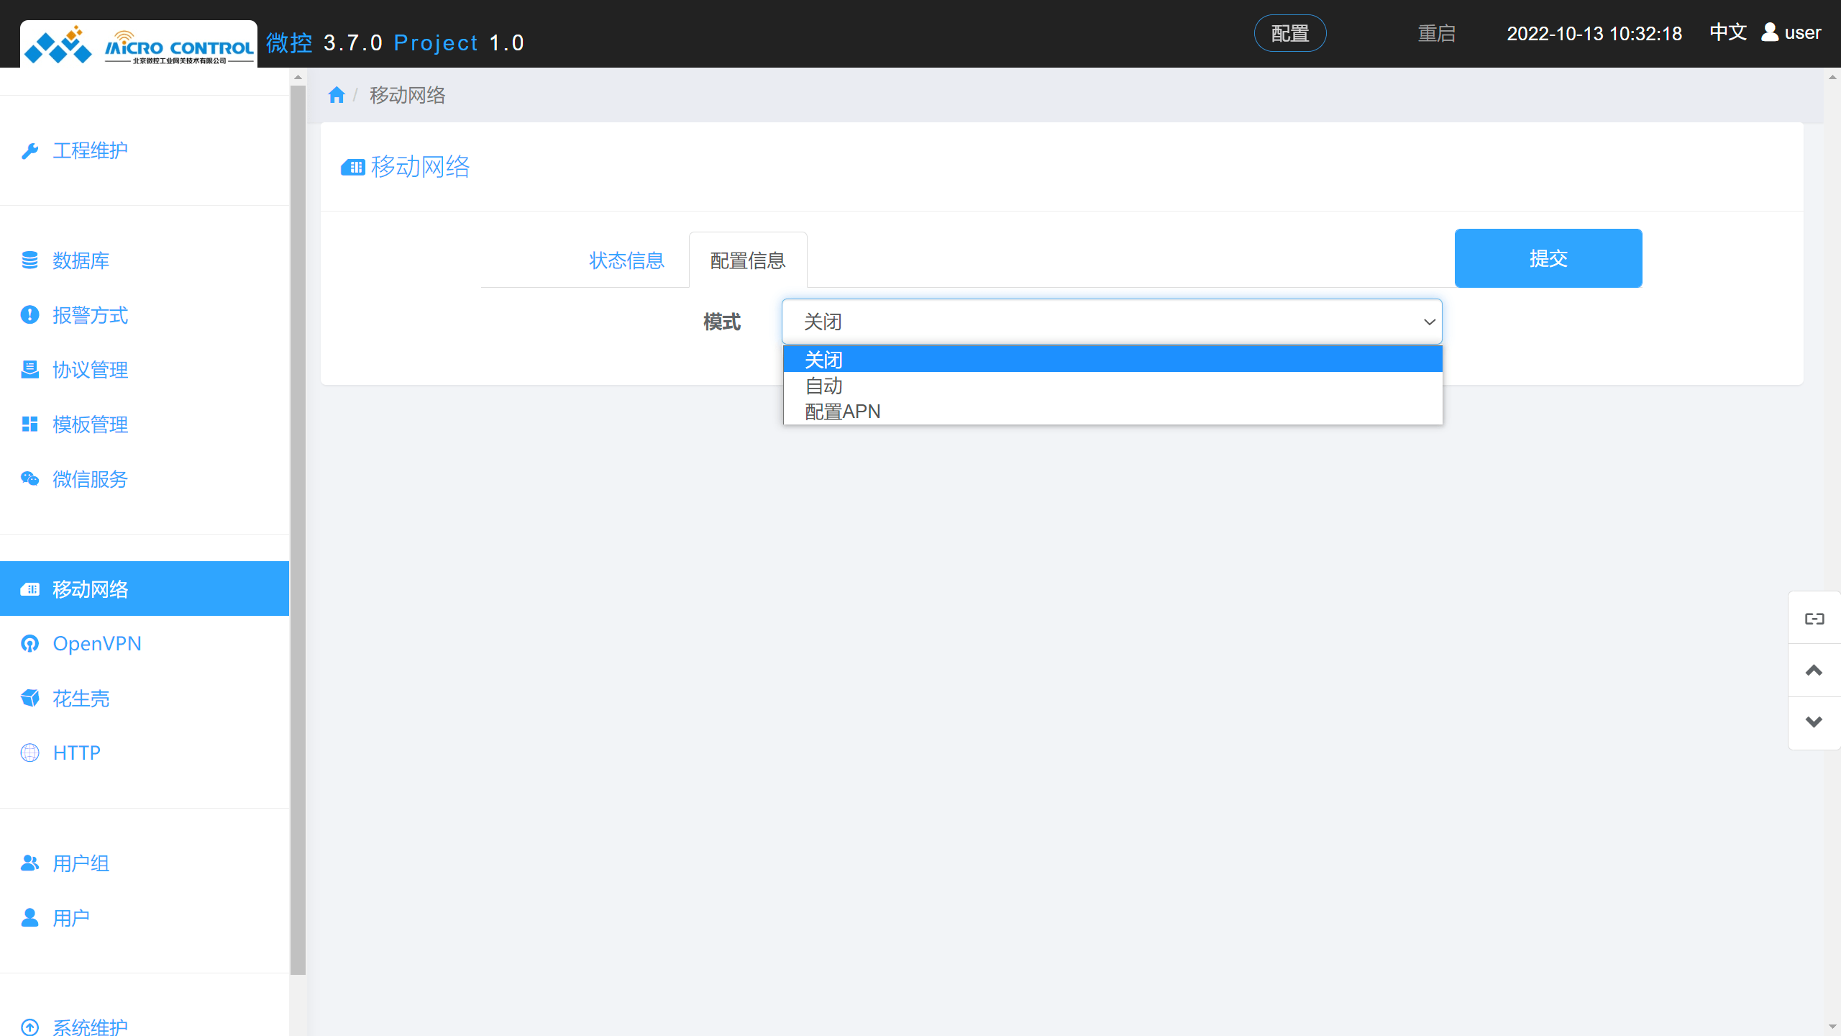The image size is (1841, 1036).
Task: Click the 配置 button in header
Action: (1289, 33)
